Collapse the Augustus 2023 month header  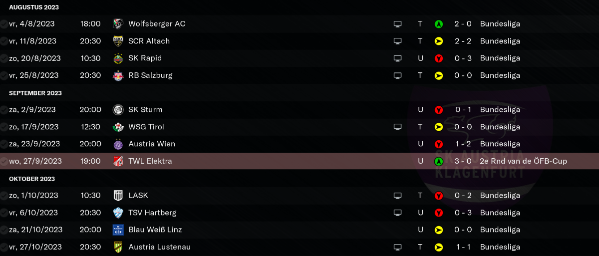34,7
